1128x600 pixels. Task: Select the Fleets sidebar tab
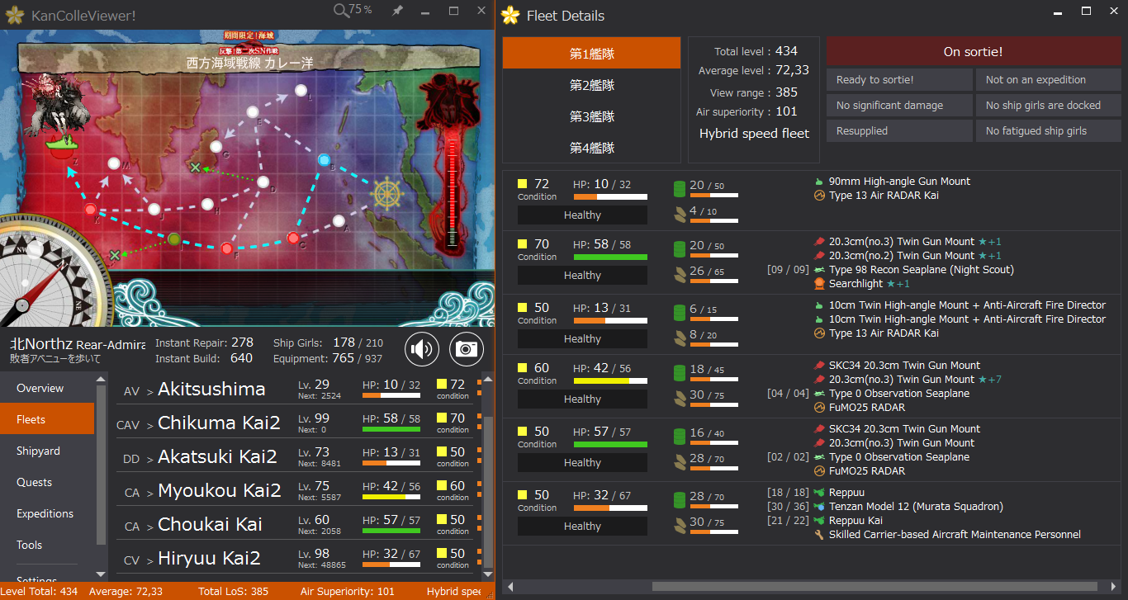point(47,419)
